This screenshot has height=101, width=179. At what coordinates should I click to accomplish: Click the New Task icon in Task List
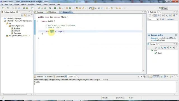pos(150,15)
